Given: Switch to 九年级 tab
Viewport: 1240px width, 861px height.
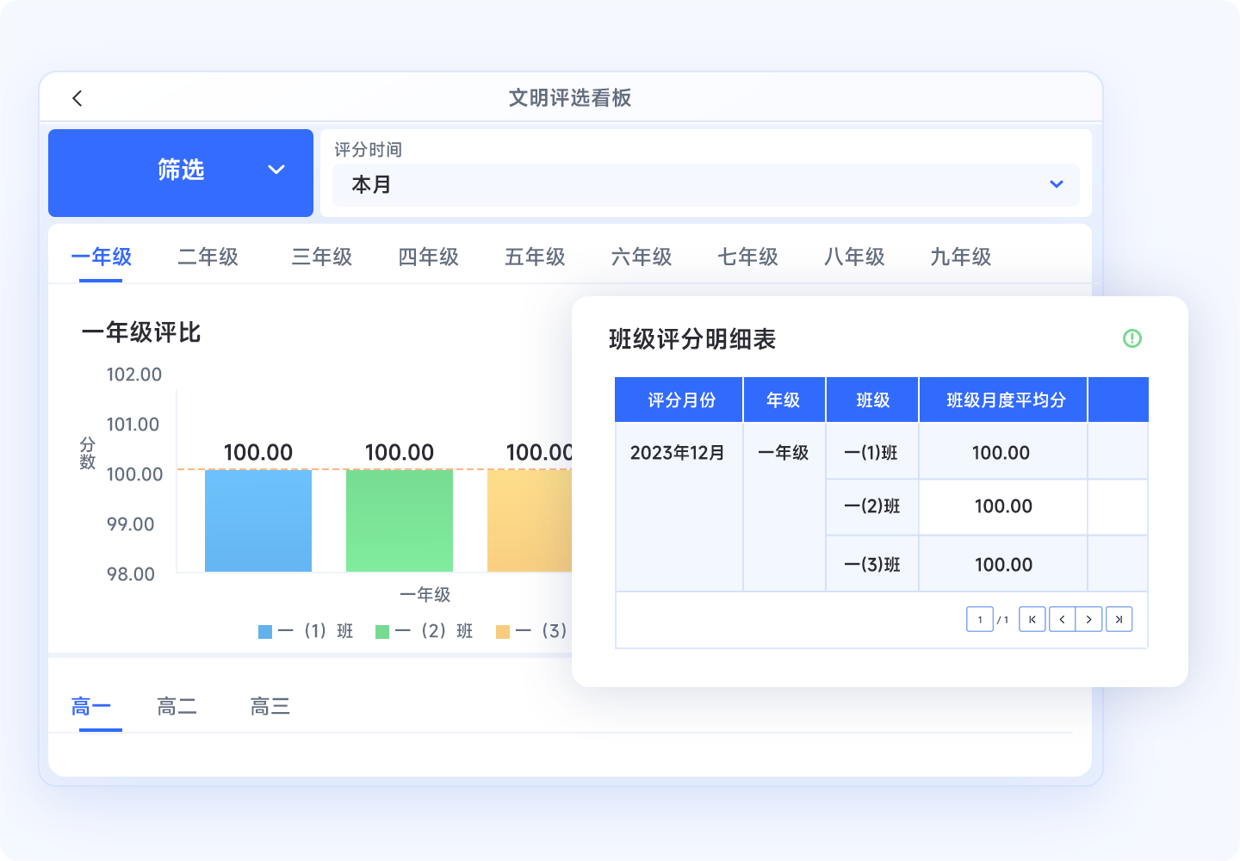Looking at the screenshot, I should 961,257.
